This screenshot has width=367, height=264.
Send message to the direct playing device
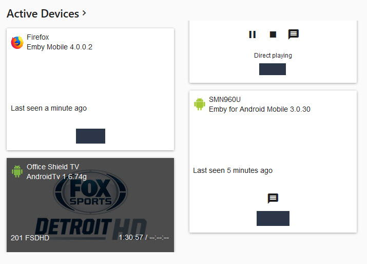pos(293,34)
